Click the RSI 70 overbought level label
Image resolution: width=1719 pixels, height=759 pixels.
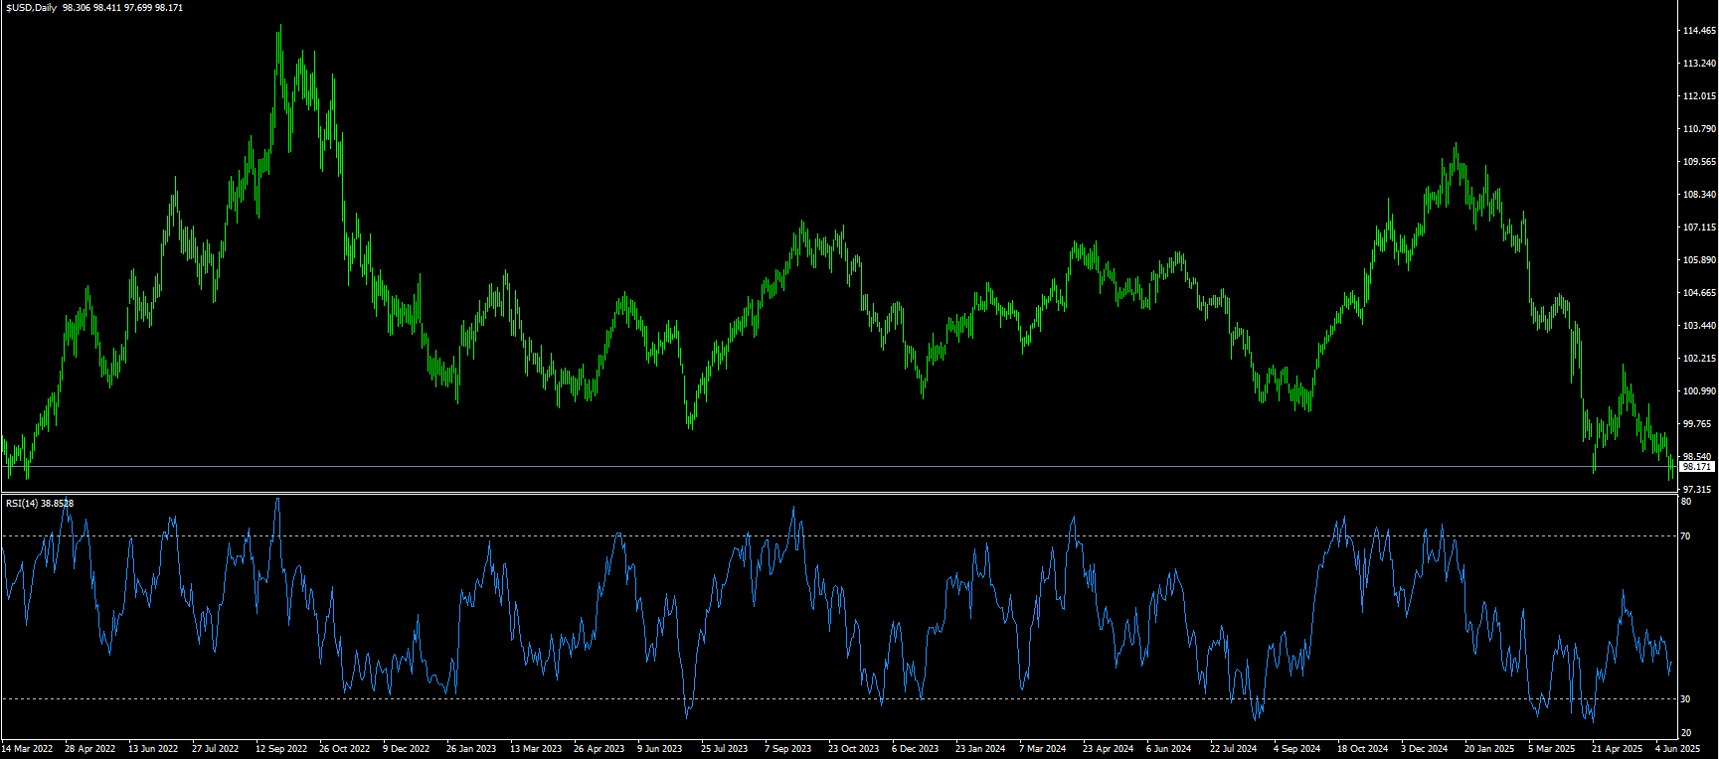[x=1685, y=536]
